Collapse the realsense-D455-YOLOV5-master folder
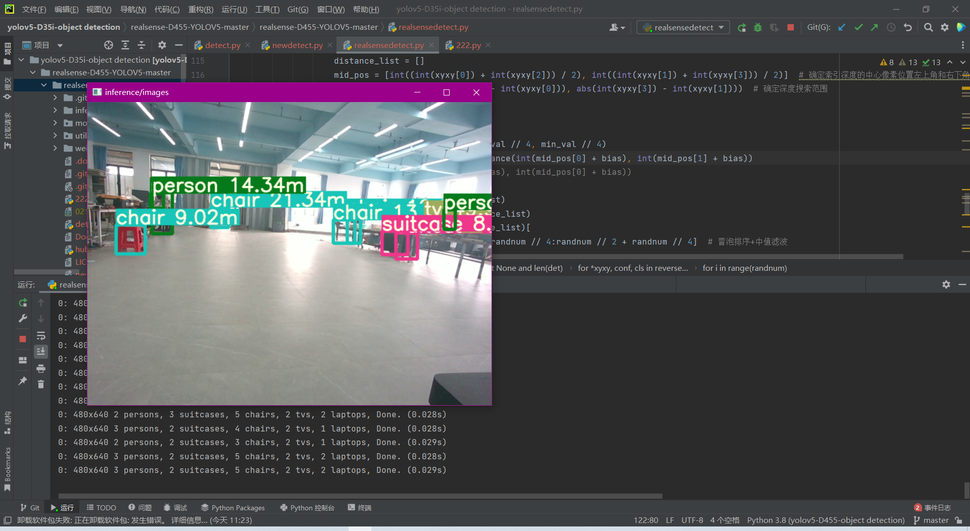Viewport: 970px width, 531px height. coord(33,72)
